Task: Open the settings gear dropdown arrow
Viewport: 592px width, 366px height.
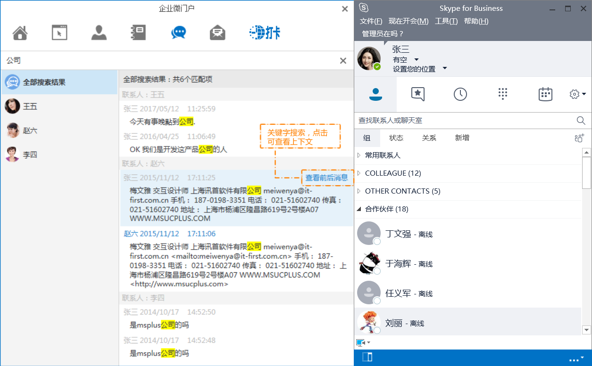Action: tap(583, 94)
